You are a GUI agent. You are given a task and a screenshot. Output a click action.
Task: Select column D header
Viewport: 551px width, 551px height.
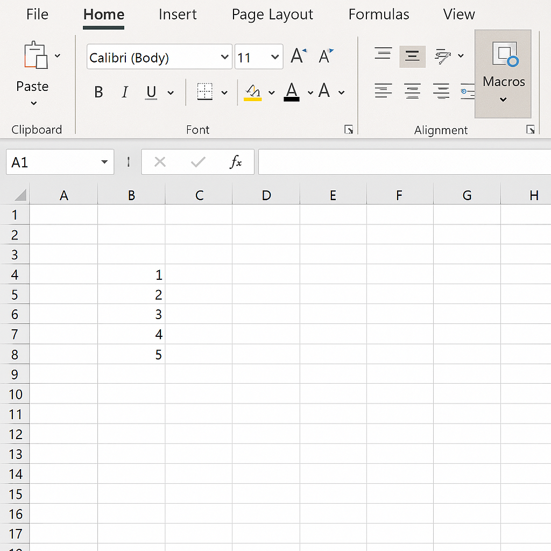coord(266,195)
